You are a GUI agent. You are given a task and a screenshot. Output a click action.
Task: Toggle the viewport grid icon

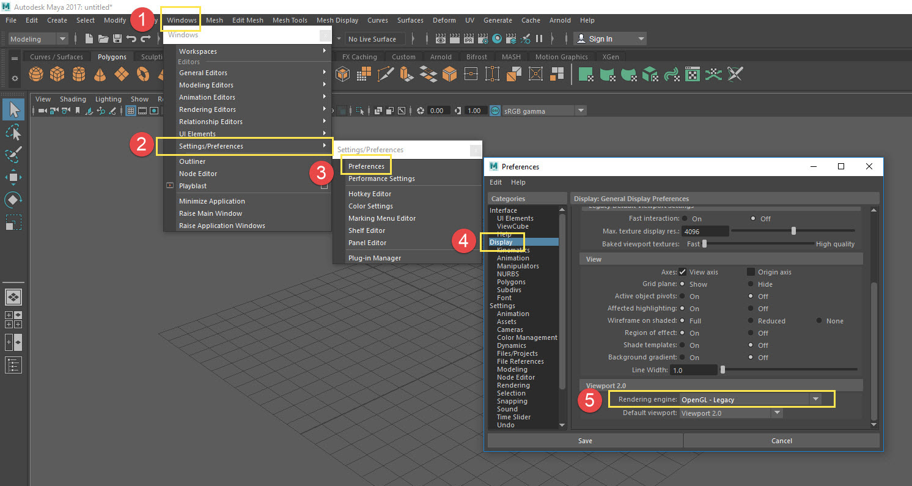131,111
